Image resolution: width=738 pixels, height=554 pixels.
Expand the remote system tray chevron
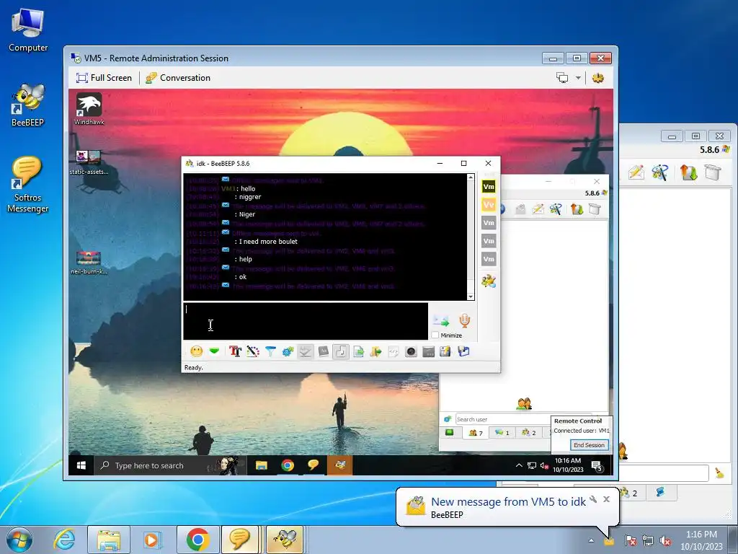pyautogui.click(x=519, y=465)
